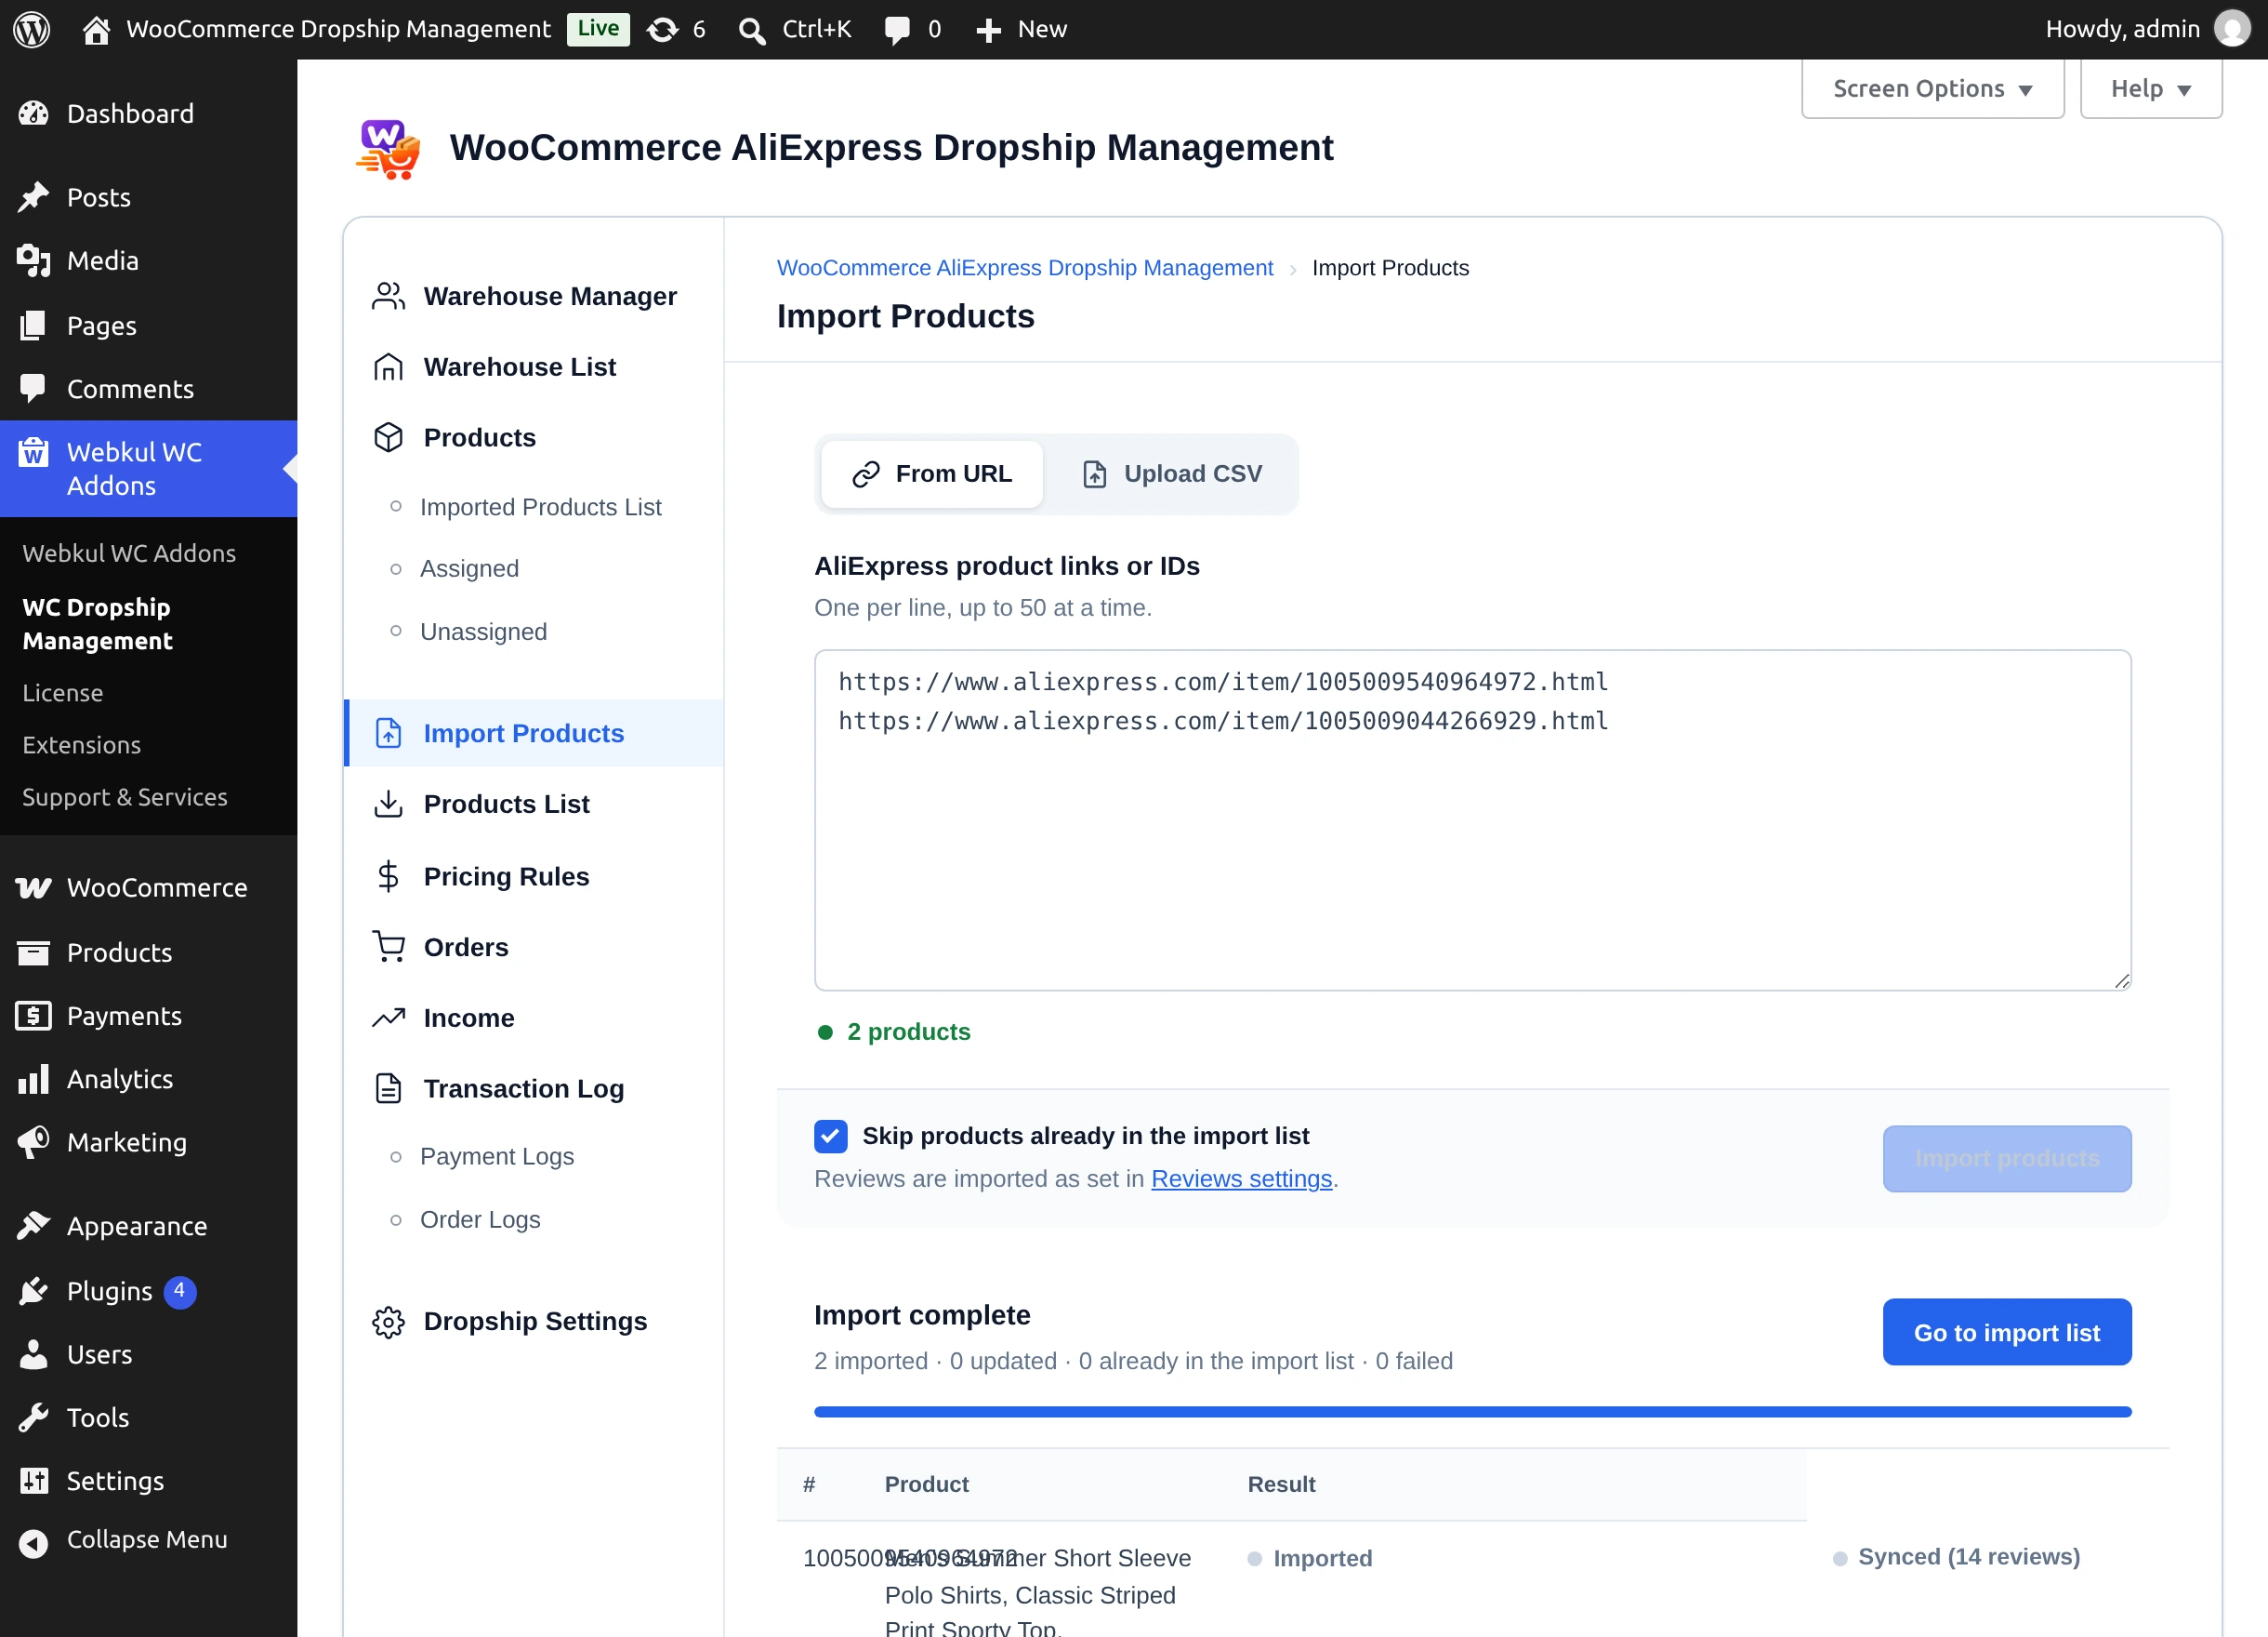Expand the Screen Options dropdown
The height and width of the screenshot is (1637, 2268).
1932,88
